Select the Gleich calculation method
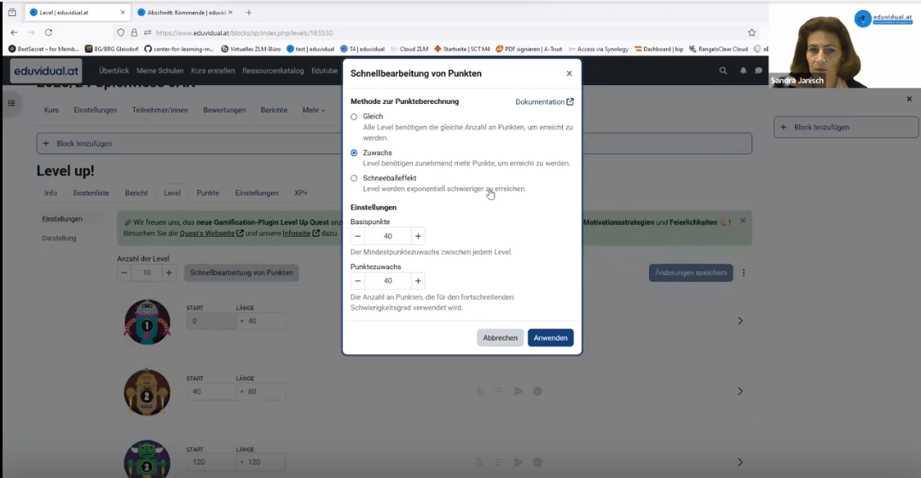Image resolution: width=921 pixels, height=478 pixels. tap(355, 117)
